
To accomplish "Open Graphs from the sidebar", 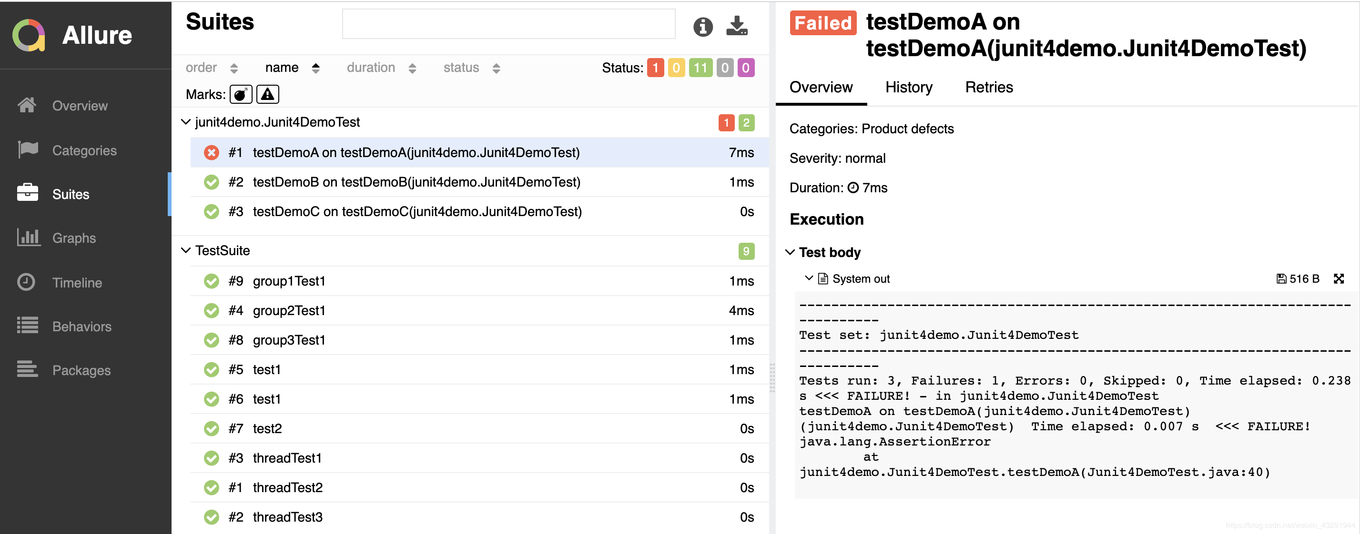I will point(73,238).
